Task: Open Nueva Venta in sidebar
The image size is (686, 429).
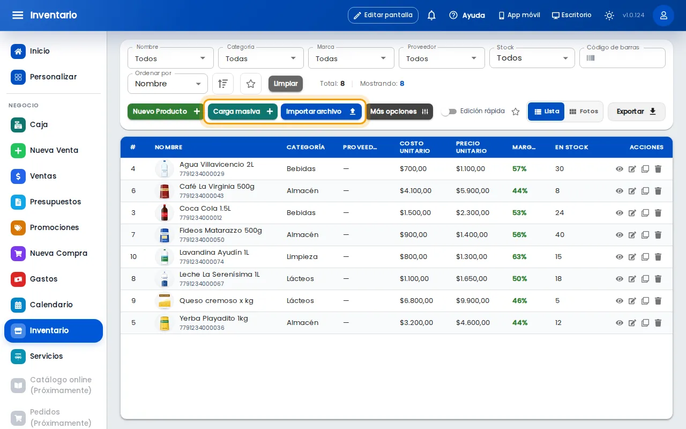Action: (54, 150)
